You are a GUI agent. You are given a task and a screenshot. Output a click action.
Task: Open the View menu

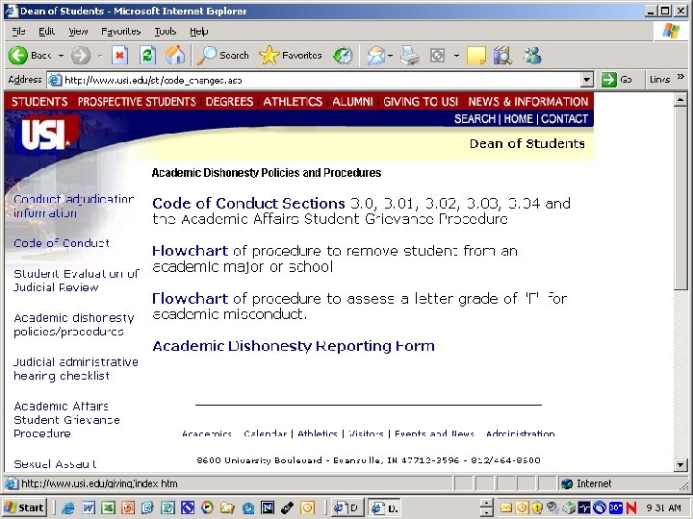[78, 32]
